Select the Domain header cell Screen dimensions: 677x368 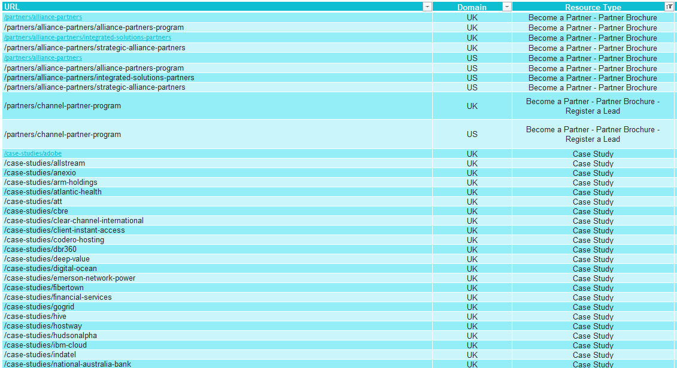tap(472, 7)
